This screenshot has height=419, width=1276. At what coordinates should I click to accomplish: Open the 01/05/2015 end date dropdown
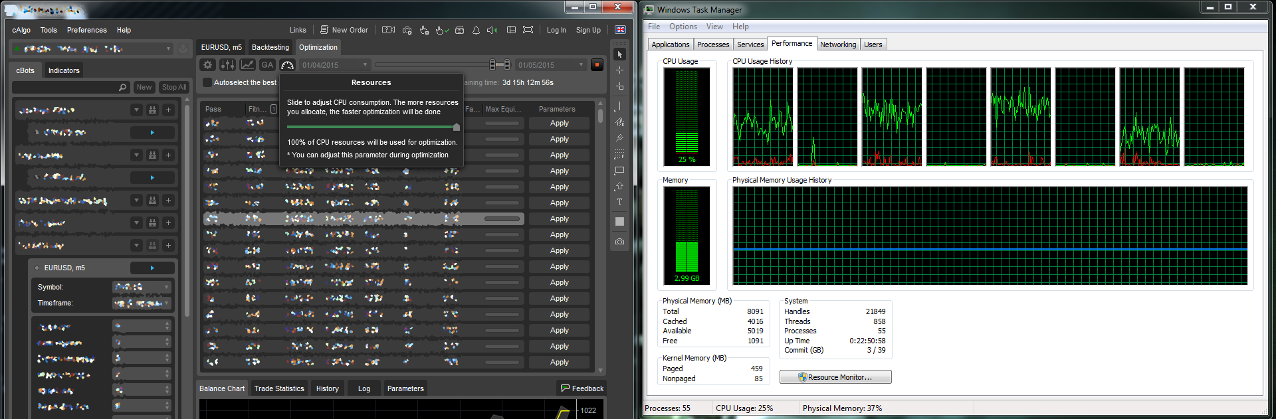click(x=551, y=64)
